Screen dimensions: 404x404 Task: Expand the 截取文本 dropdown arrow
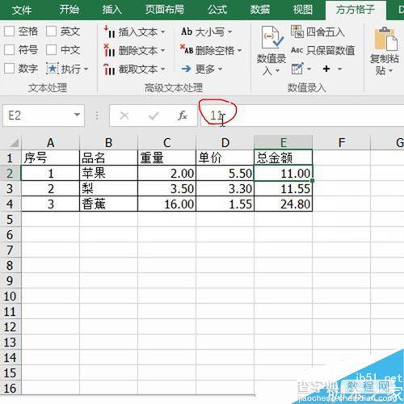tap(162, 69)
